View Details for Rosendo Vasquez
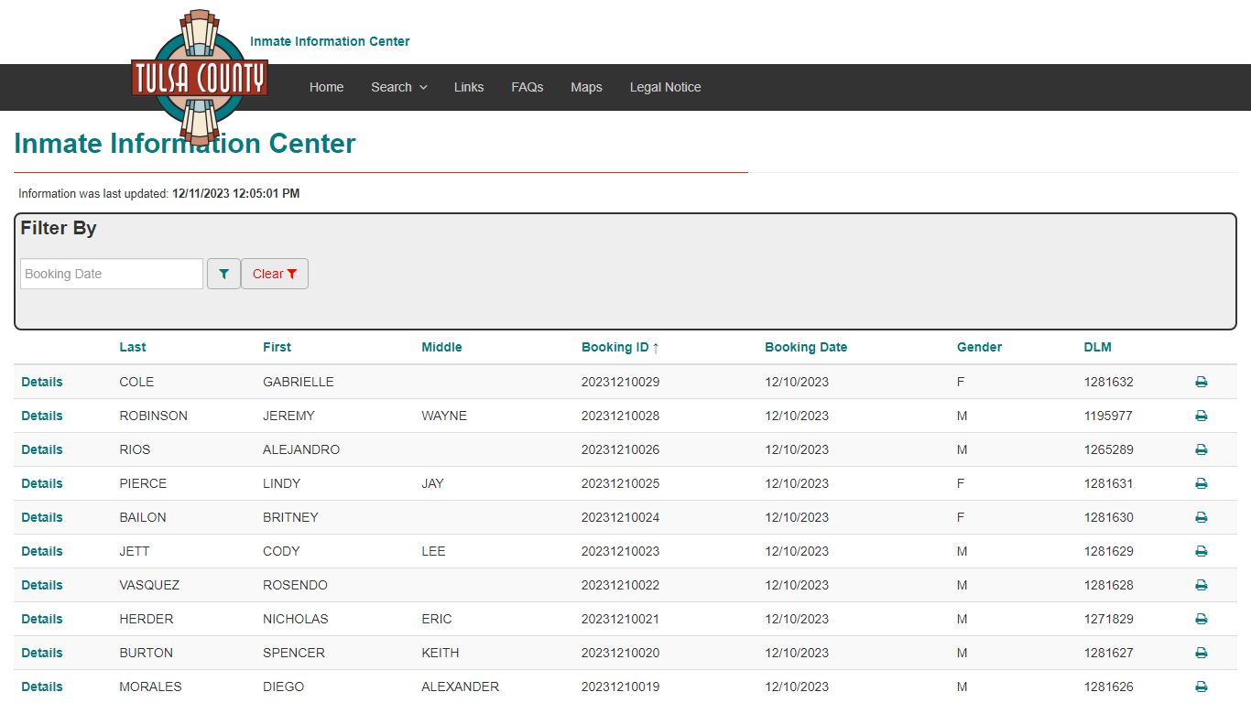The image size is (1251, 703). (x=42, y=585)
